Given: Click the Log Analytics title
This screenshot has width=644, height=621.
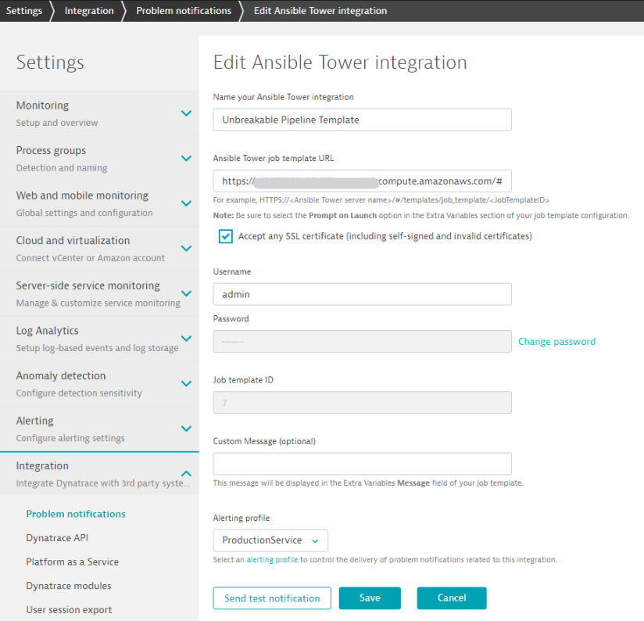Looking at the screenshot, I should coord(47,330).
